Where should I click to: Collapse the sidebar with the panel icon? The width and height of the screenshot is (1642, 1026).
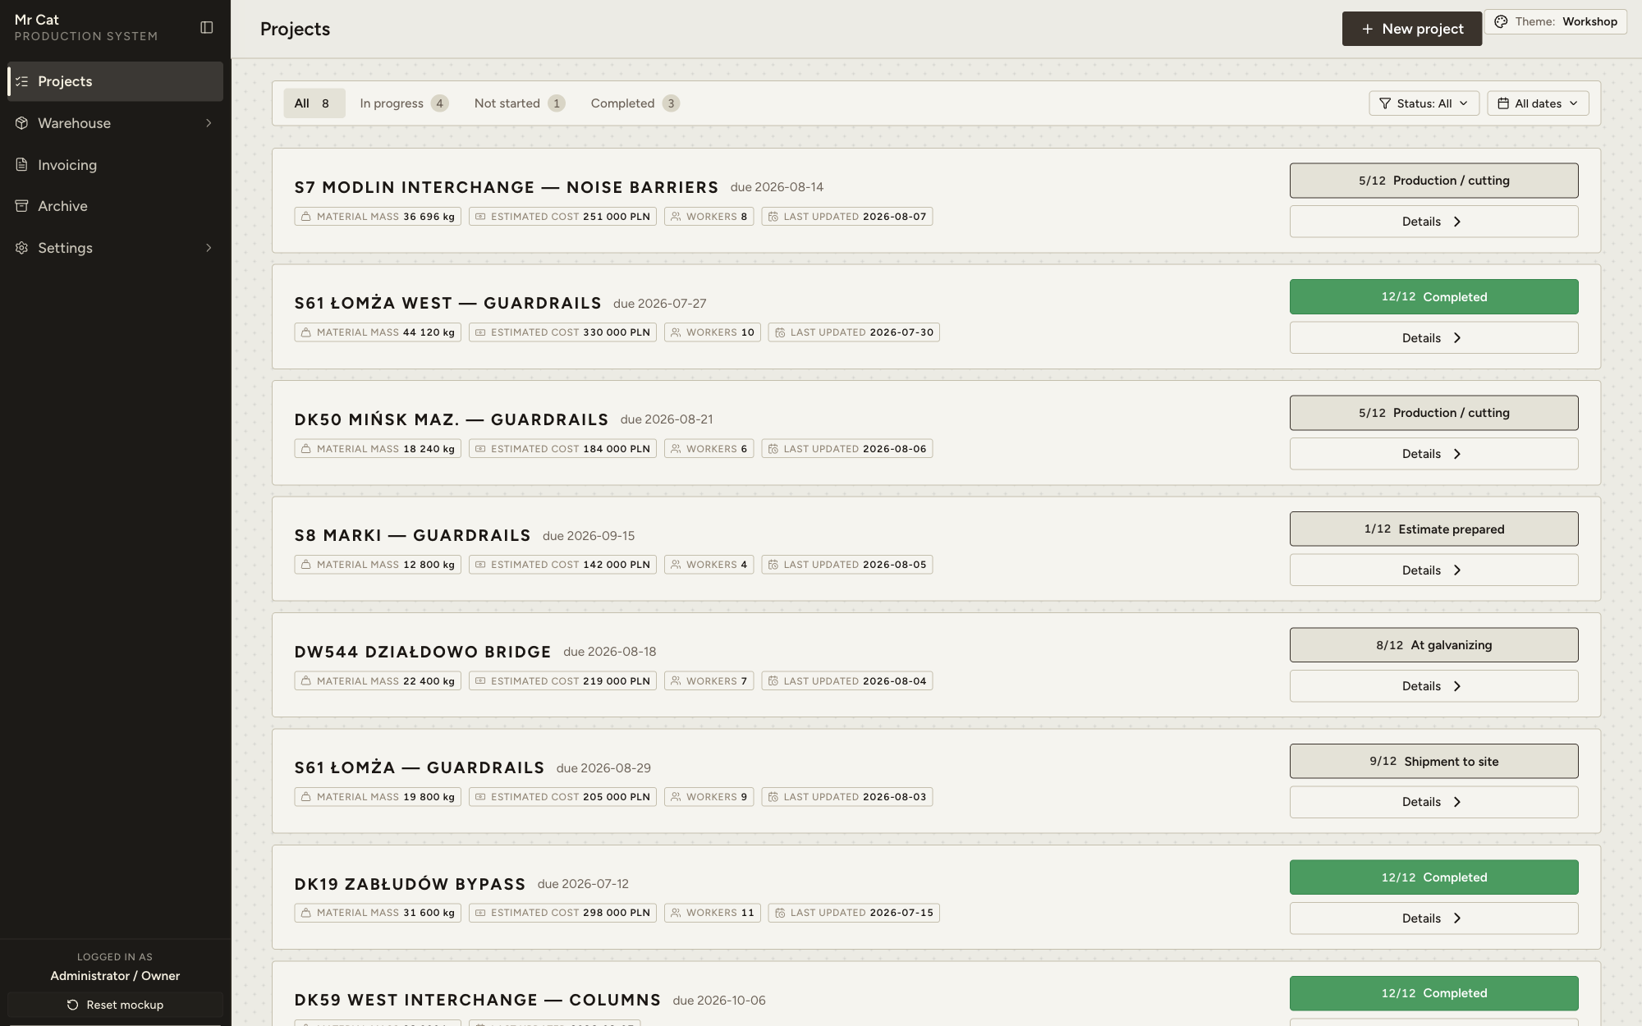[x=207, y=28]
